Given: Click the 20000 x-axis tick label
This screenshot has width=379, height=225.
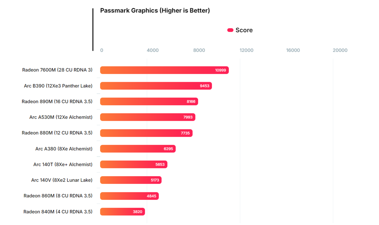Looking at the screenshot, I should (x=340, y=50).
